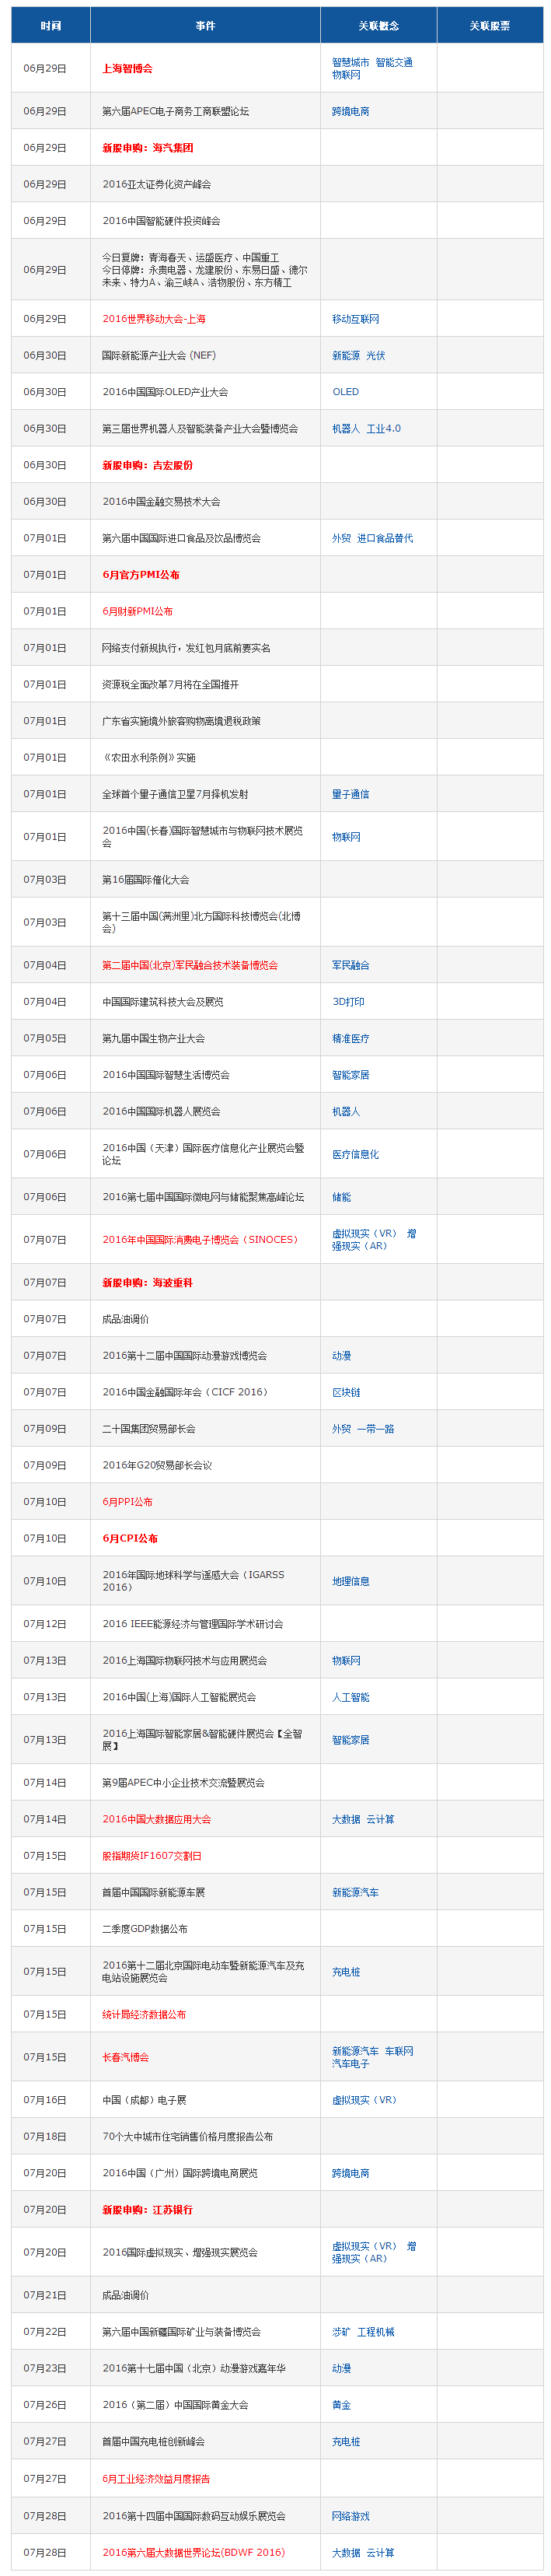The height and width of the screenshot is (2576, 551).
Task: Open 统计局经济数据公布 event link
Action: (x=144, y=2014)
